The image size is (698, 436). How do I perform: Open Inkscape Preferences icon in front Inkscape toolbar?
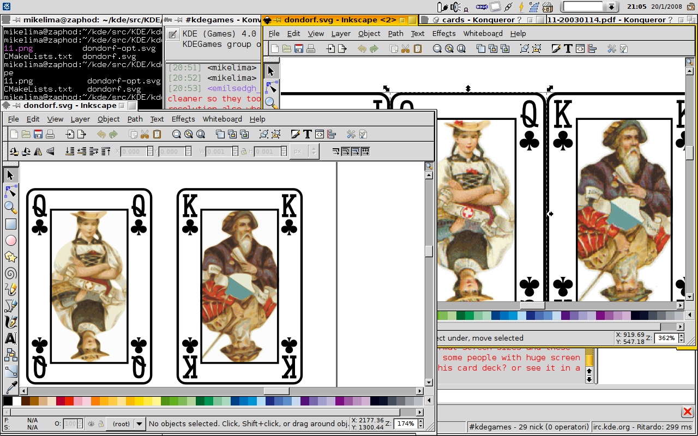351,134
